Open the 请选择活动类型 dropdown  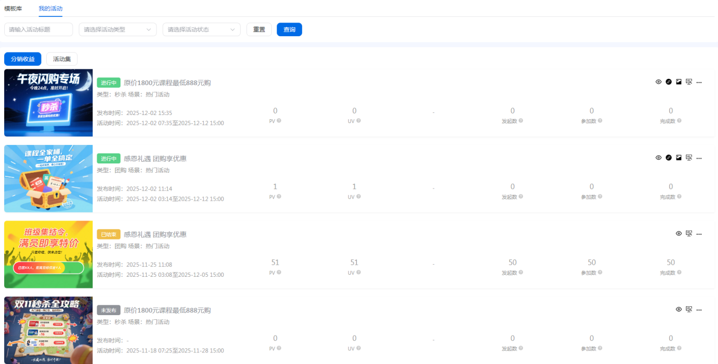coord(117,29)
